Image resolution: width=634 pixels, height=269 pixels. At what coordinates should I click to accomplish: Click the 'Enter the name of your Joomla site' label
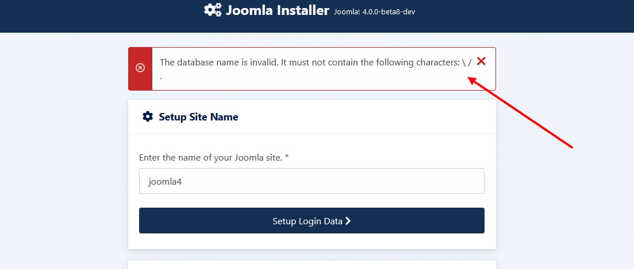tap(210, 157)
